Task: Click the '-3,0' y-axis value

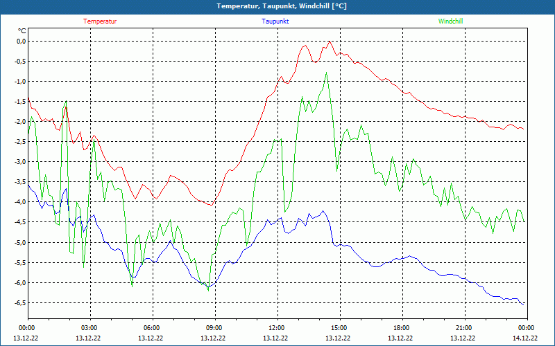Action: click(x=21, y=162)
